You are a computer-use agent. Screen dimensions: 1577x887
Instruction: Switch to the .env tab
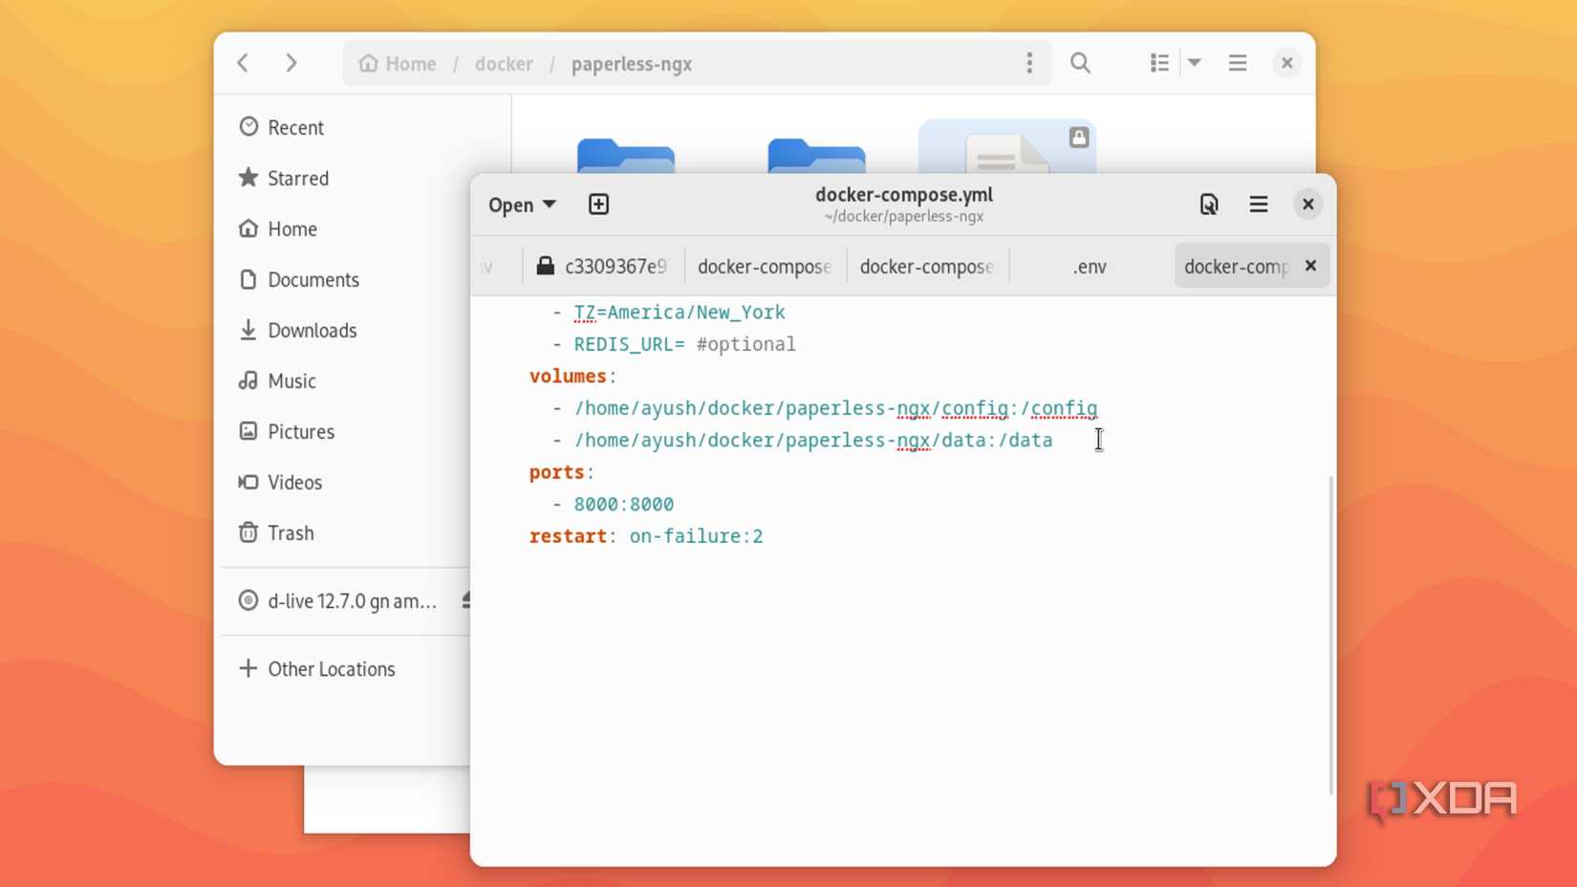pyautogui.click(x=1089, y=267)
